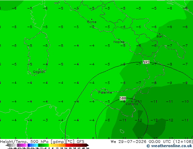Click the 54 label on color scale

[x=88, y=148]
